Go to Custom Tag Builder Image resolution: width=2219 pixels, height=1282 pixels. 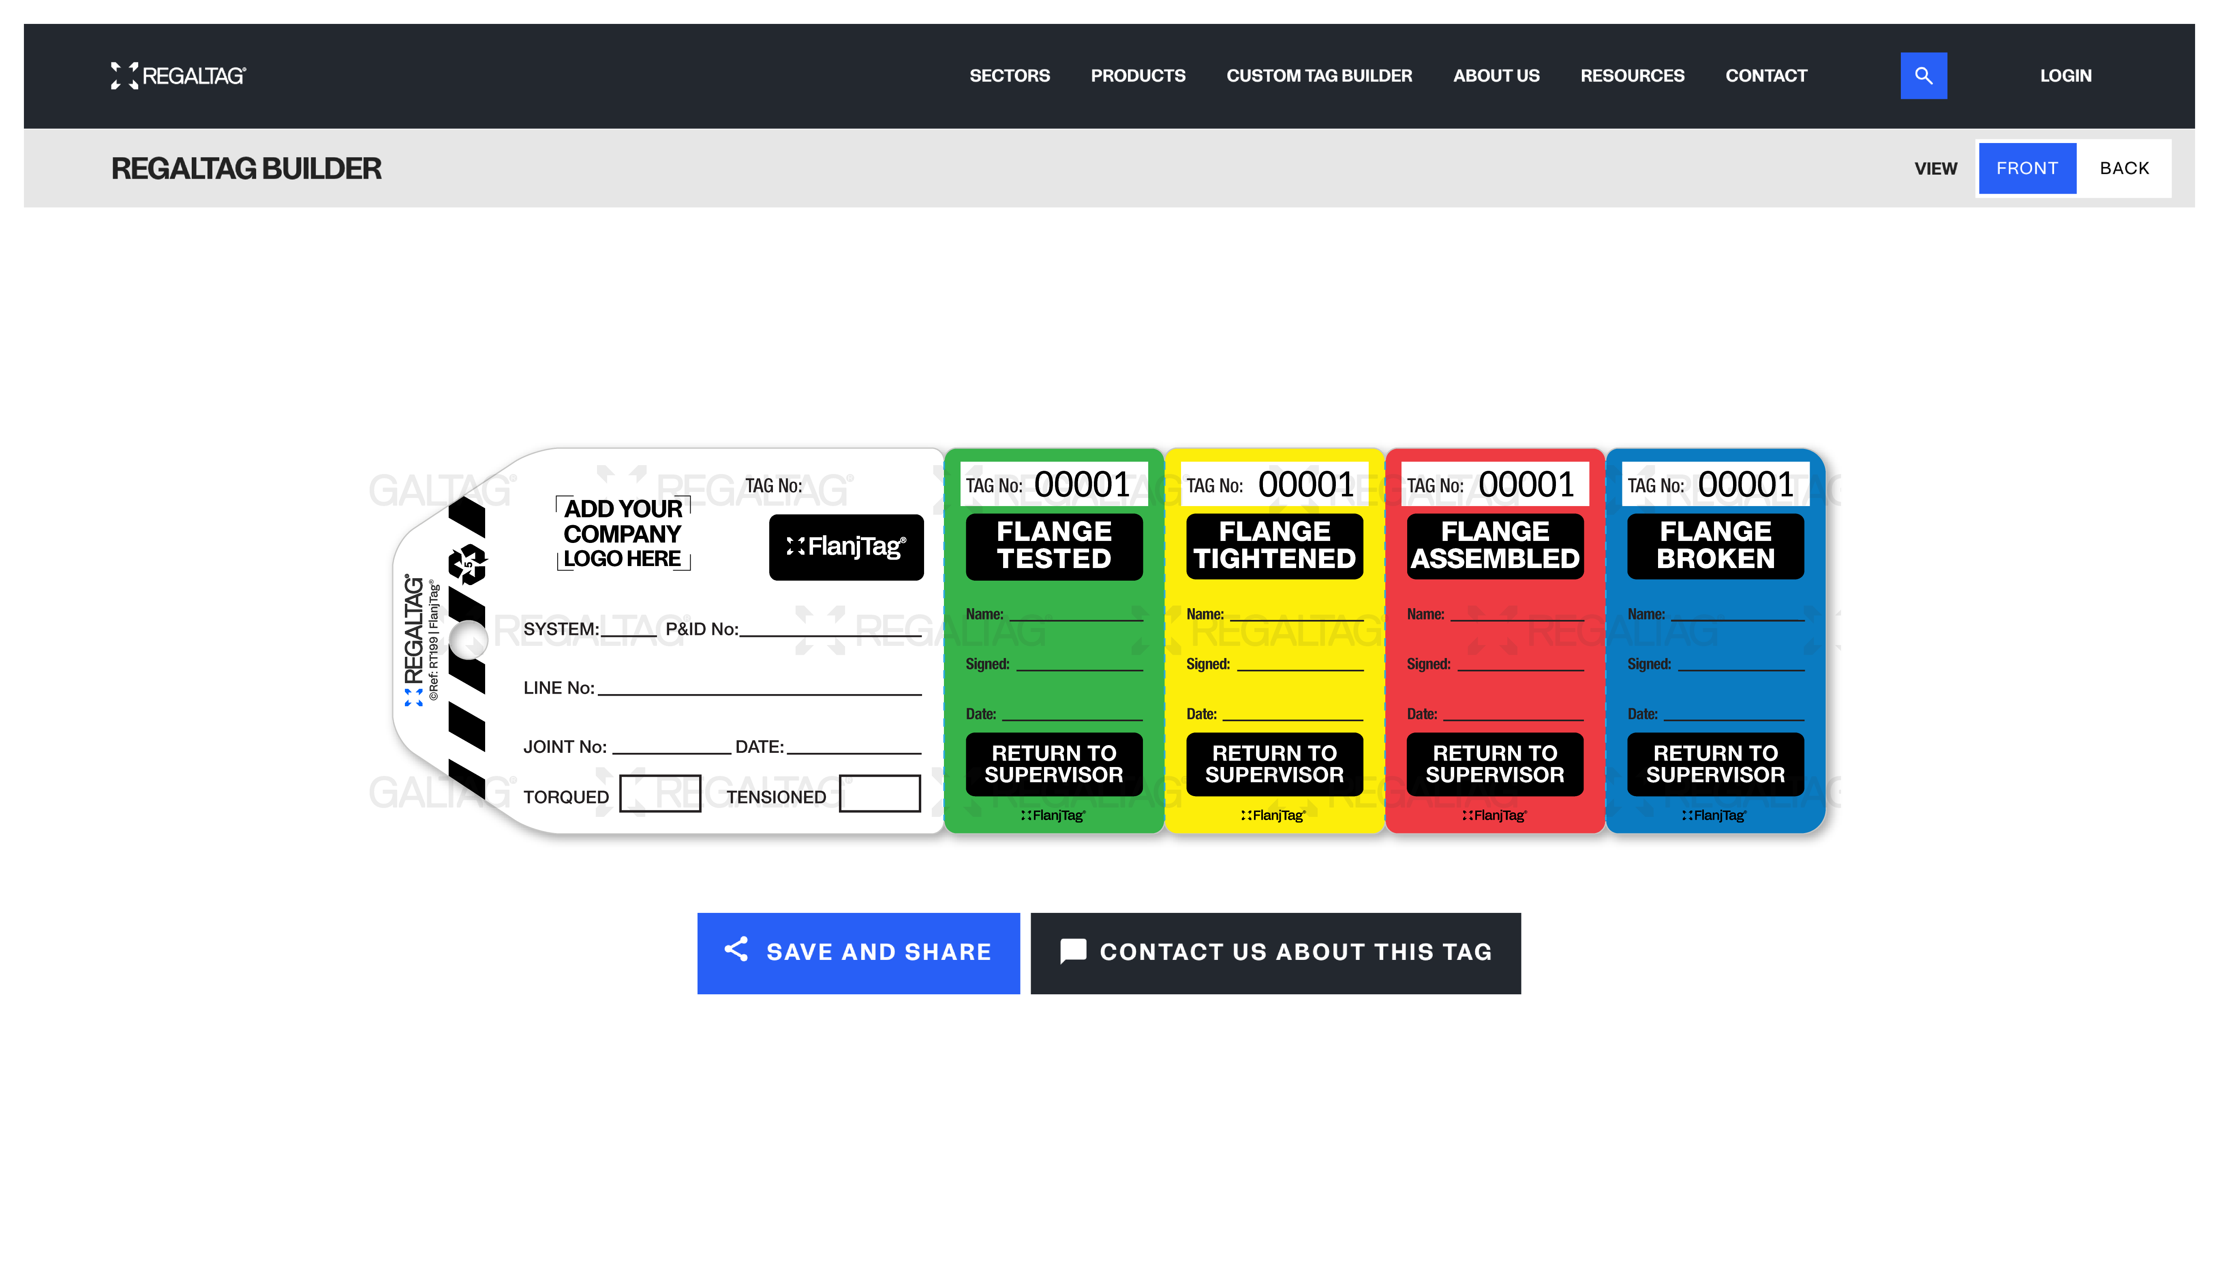(x=1319, y=76)
